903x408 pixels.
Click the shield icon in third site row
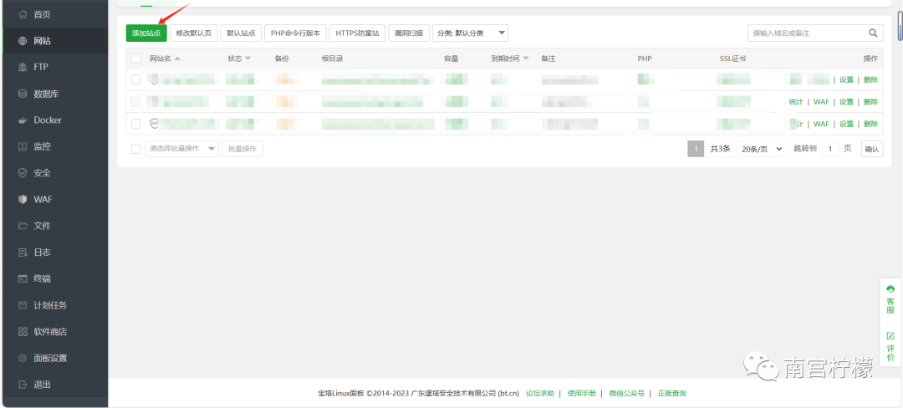(x=154, y=123)
